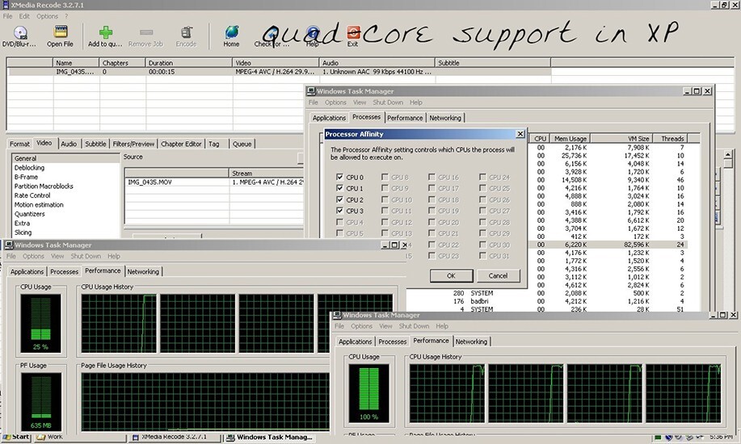Open the Filters/Preview tab

133,144
